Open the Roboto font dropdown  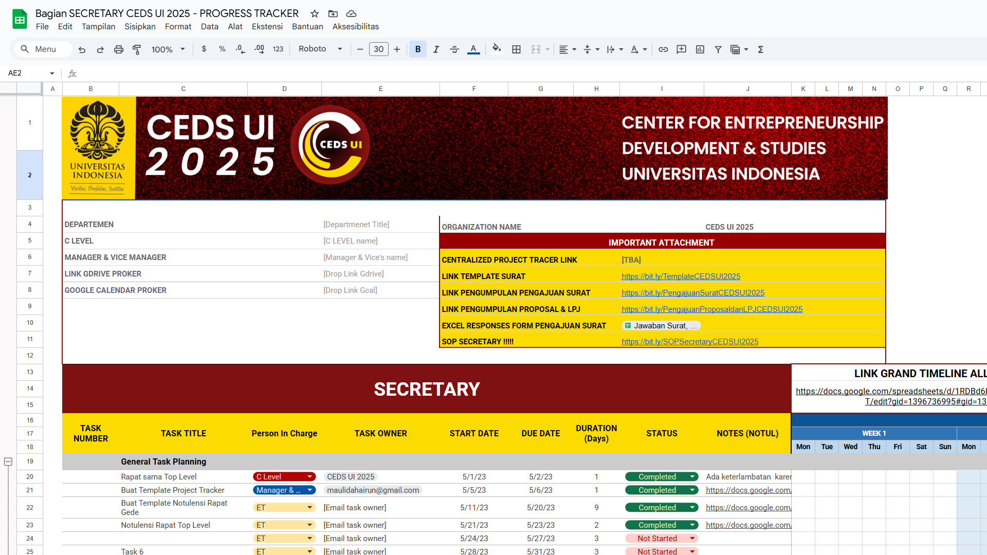pos(320,49)
